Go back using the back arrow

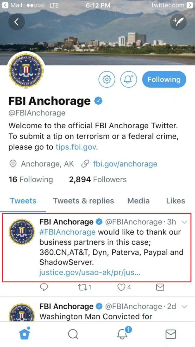tap(17, 22)
